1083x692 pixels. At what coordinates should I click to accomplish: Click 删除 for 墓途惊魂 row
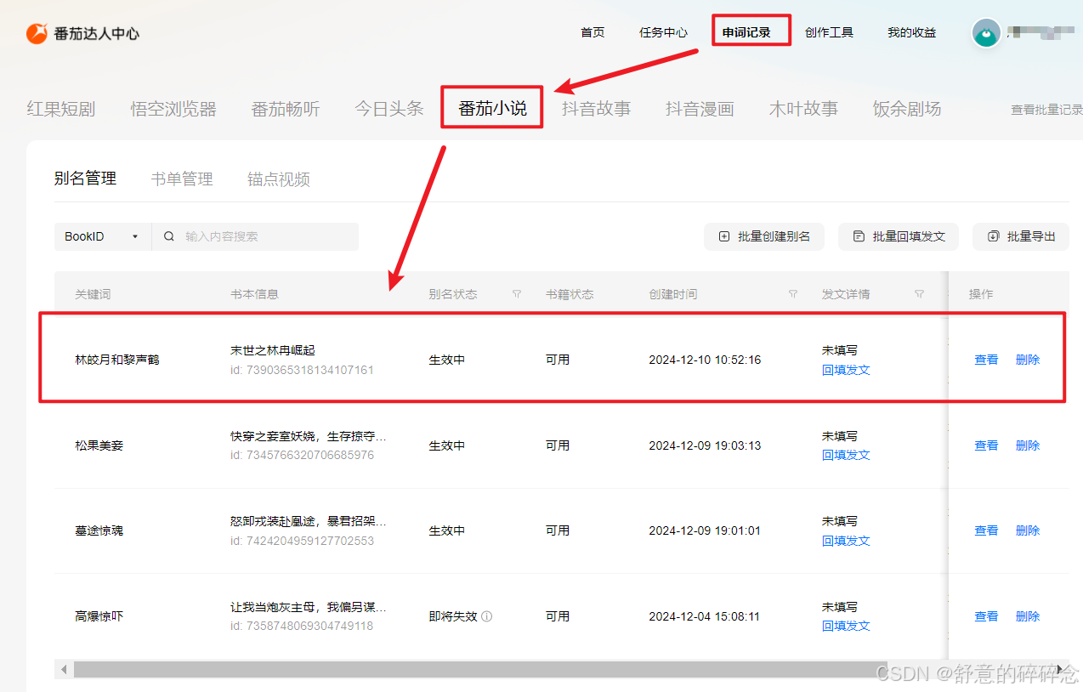[1028, 530]
